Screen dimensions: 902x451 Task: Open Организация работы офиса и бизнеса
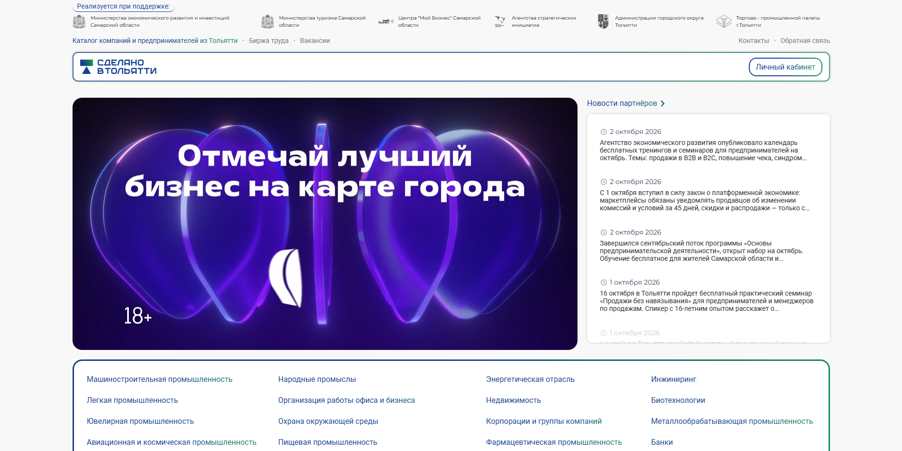pyautogui.click(x=346, y=400)
